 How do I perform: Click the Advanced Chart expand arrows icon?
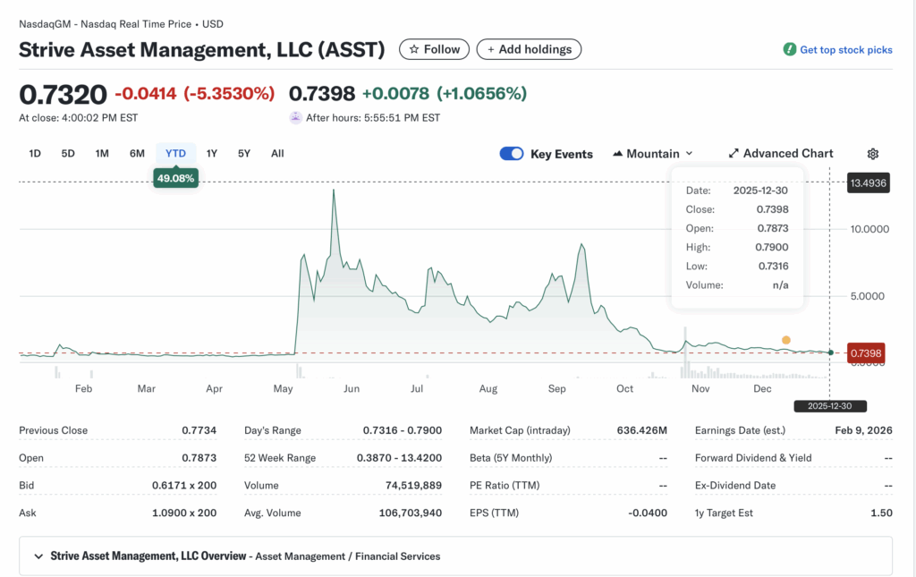[x=735, y=153]
